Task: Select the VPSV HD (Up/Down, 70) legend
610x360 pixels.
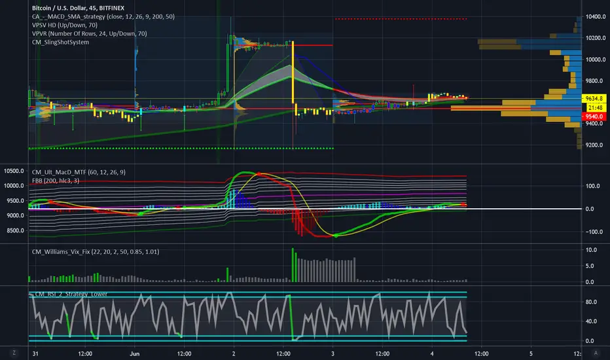Action: pyautogui.click(x=65, y=25)
